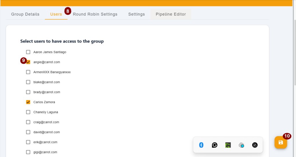
Task: Go to the Settings tab
Action: 136,14
